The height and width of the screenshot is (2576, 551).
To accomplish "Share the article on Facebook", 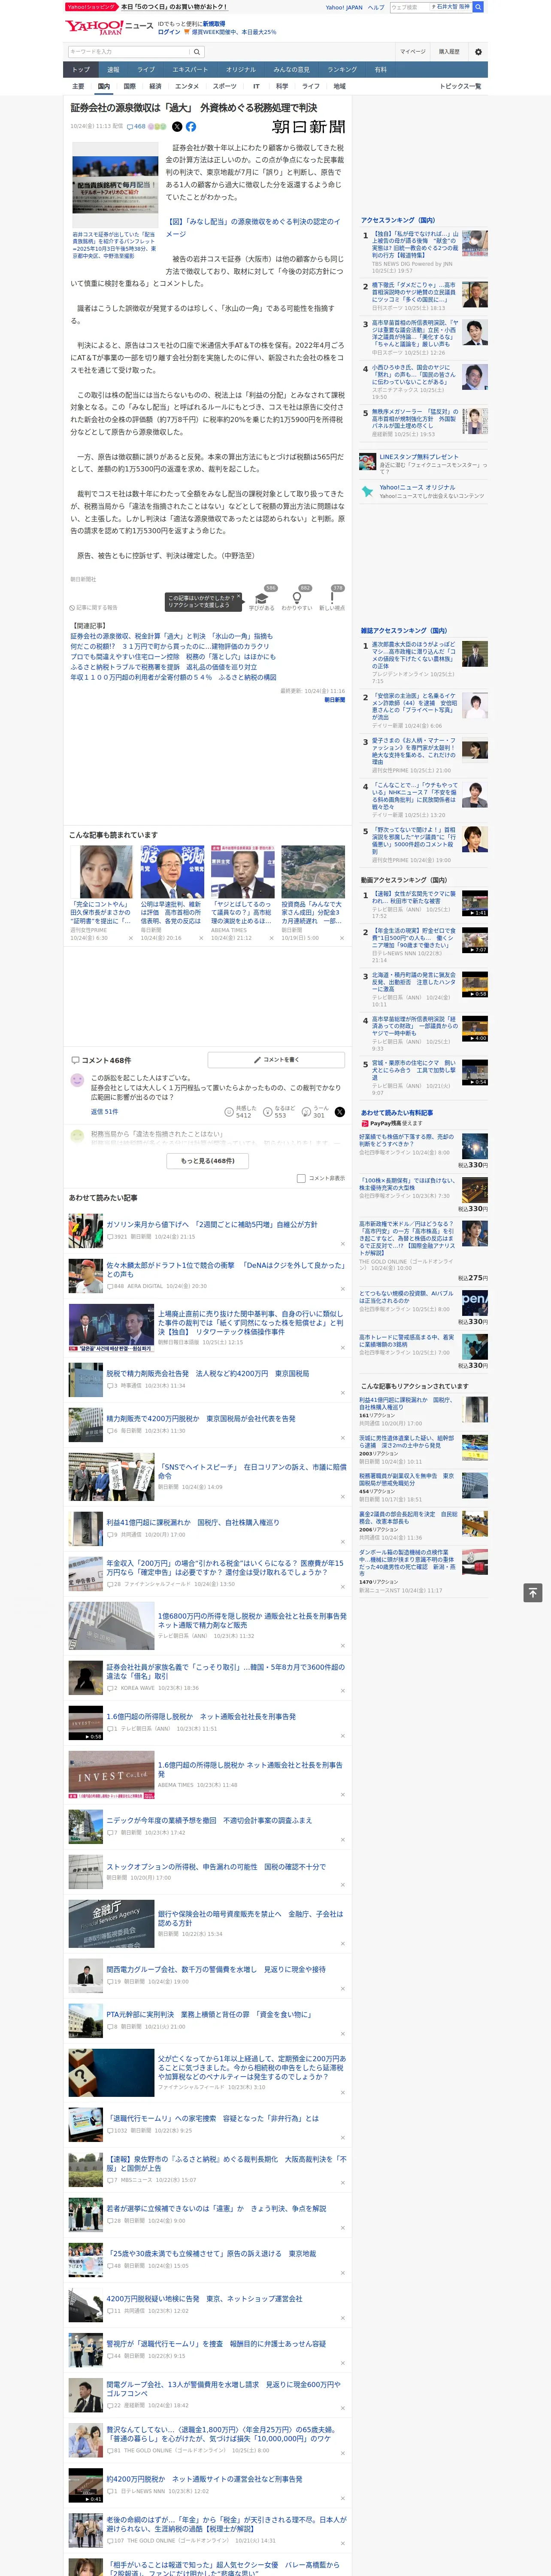I will point(191,127).
